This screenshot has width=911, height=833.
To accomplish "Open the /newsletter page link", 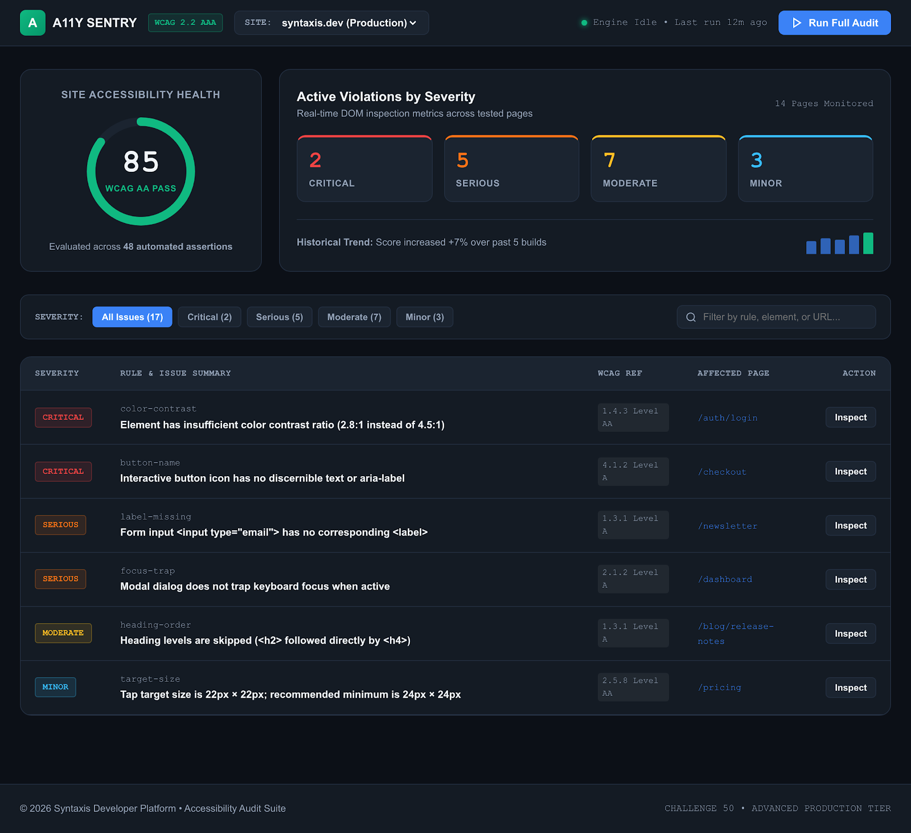I will point(728,526).
